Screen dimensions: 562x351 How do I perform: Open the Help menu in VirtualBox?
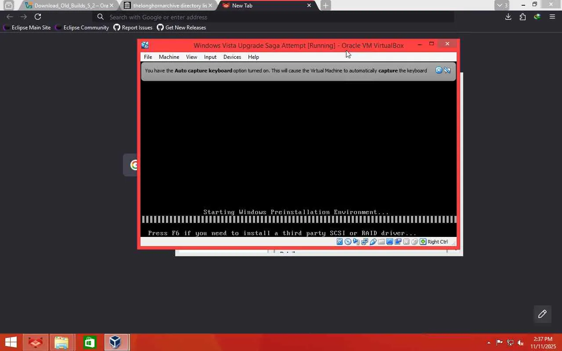tap(253, 57)
